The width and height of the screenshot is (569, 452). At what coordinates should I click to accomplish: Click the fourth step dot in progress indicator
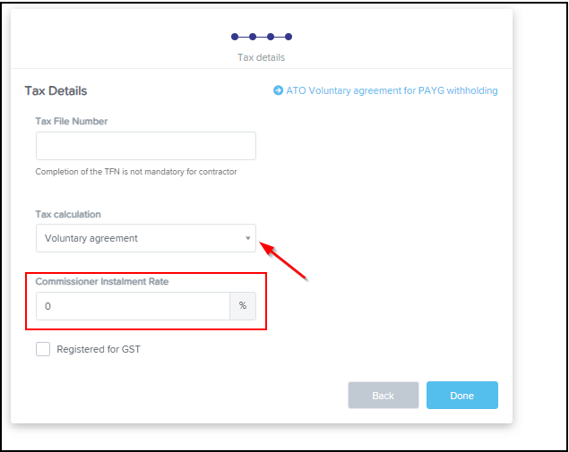289,37
